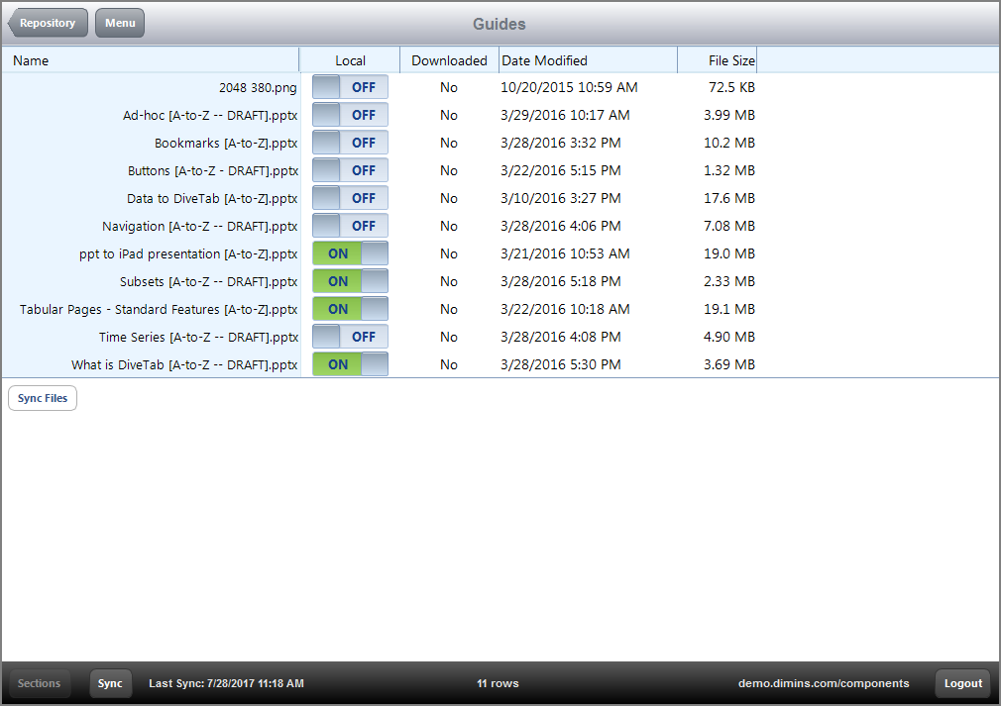The width and height of the screenshot is (1001, 706).
Task: Switch on Time Series [A-to-Z - DRAFT].pptx
Action: 352,337
